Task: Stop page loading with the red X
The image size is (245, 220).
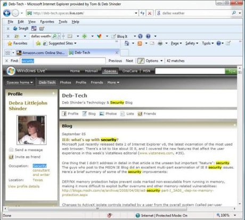Action: (150, 13)
